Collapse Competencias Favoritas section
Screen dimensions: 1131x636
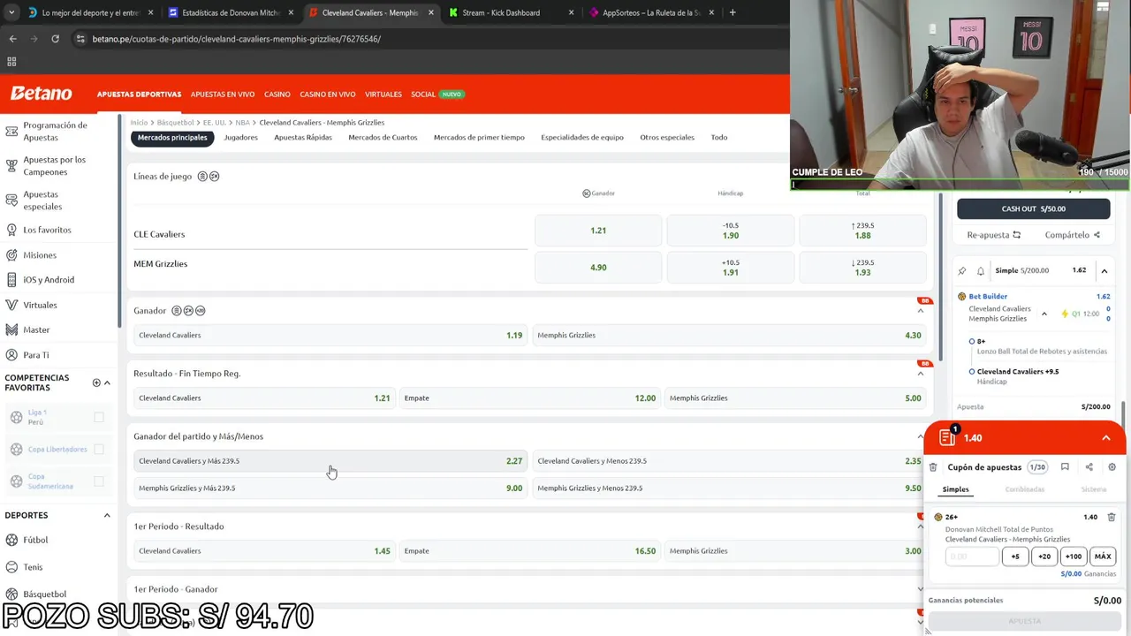107,382
